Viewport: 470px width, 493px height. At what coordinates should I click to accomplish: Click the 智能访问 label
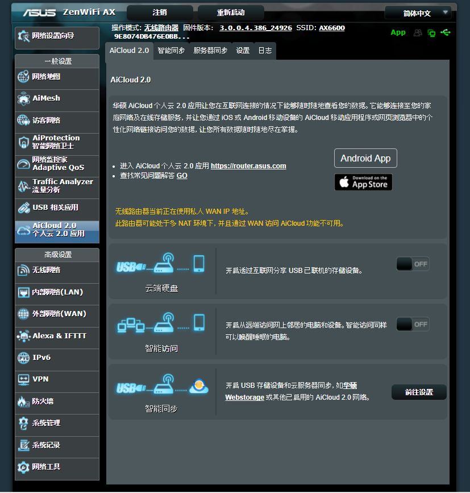pyautogui.click(x=161, y=349)
